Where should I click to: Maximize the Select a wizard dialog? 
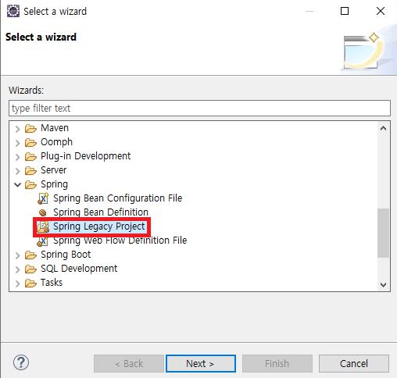[x=345, y=11]
